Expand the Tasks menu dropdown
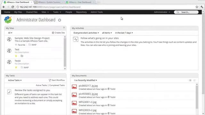Screen dimensions: 205x115 (57, 12)
